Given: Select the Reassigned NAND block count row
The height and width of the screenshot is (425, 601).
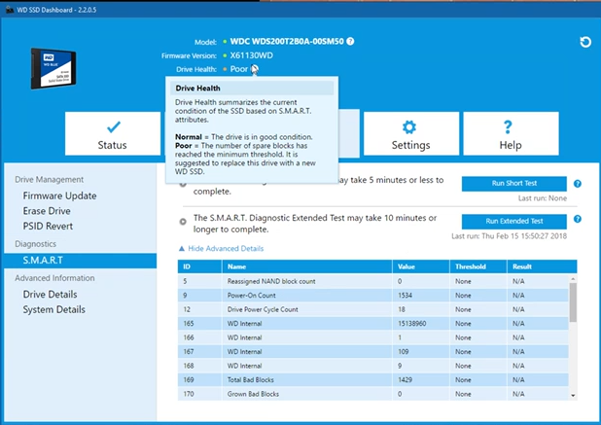Looking at the screenshot, I should [372, 281].
